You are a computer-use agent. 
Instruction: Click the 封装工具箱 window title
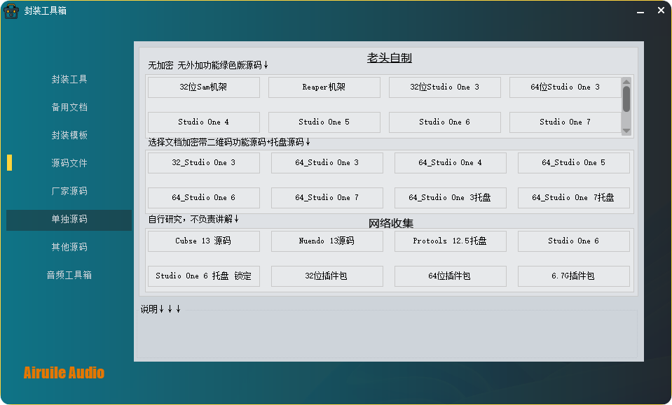(x=46, y=10)
